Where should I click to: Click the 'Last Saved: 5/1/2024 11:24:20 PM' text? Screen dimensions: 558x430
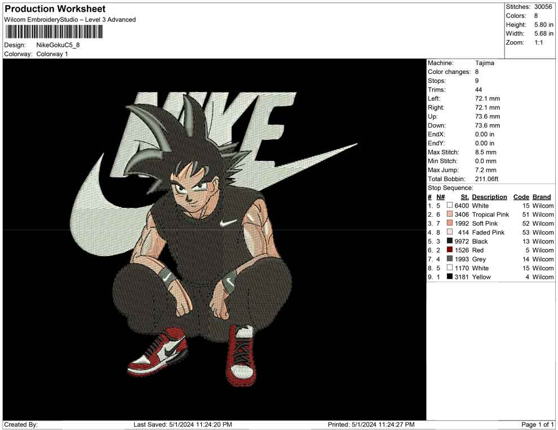(x=183, y=424)
